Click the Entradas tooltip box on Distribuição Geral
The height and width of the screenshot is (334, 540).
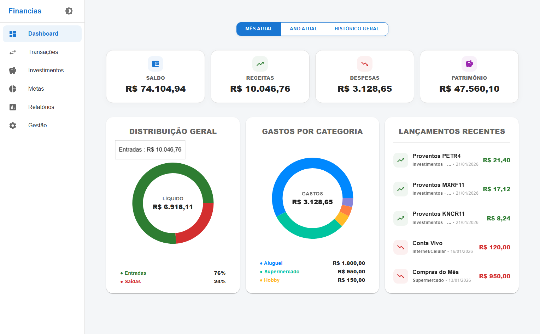pos(150,150)
